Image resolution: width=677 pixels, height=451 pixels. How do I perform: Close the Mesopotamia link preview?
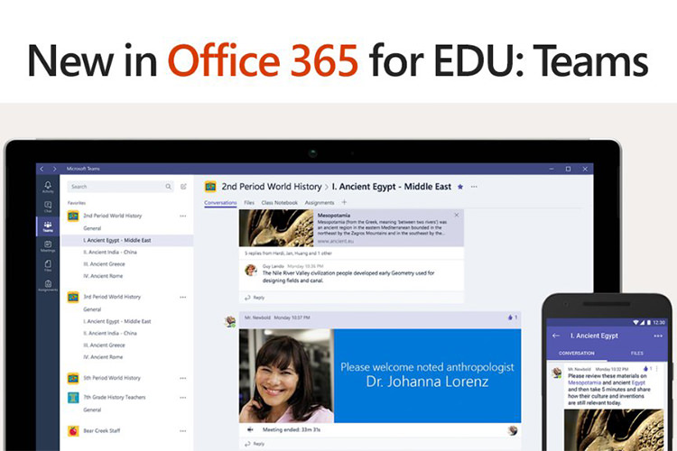(x=457, y=215)
